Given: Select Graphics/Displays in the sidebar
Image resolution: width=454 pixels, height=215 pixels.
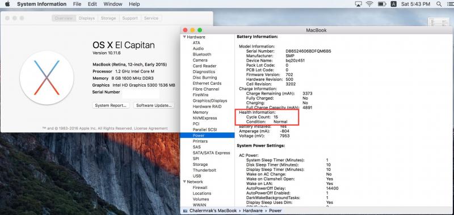Looking at the screenshot, I should [210, 101].
